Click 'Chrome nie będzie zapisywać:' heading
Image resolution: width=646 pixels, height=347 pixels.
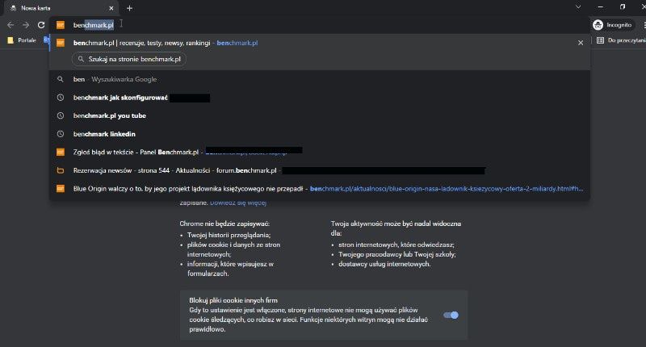(224, 224)
